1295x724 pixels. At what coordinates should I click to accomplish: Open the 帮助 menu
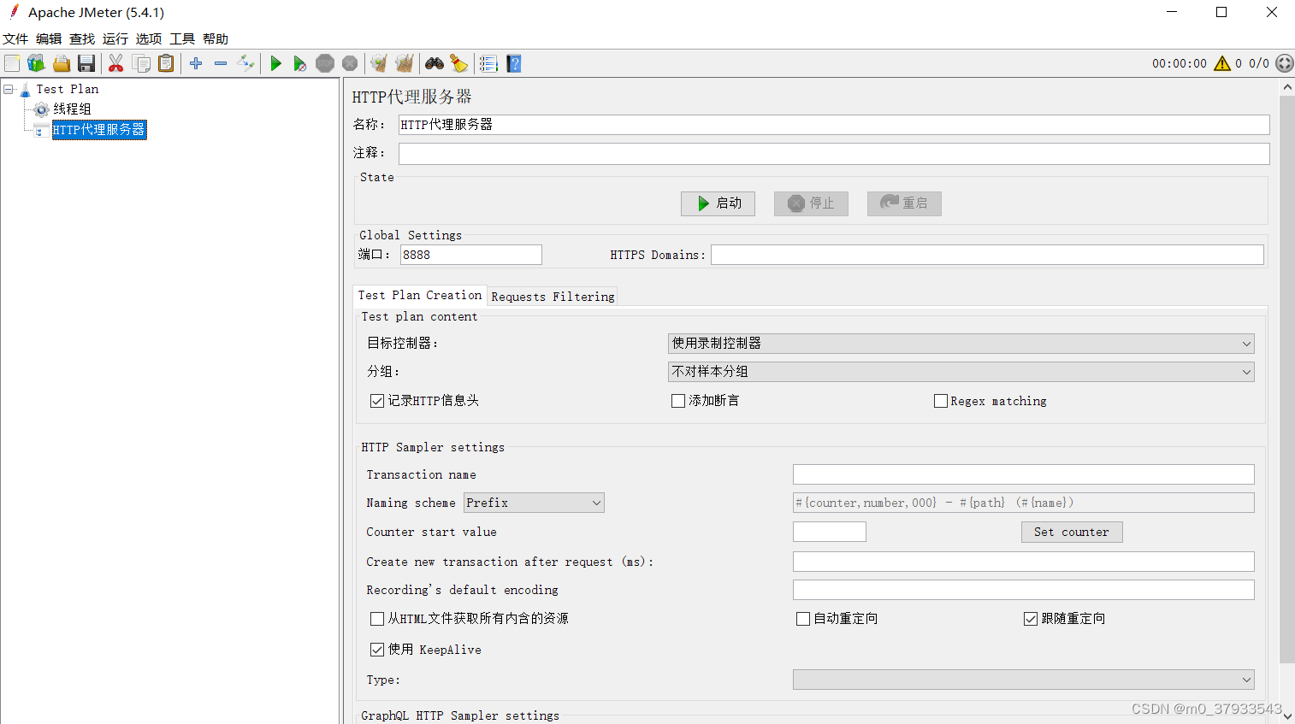tap(216, 38)
